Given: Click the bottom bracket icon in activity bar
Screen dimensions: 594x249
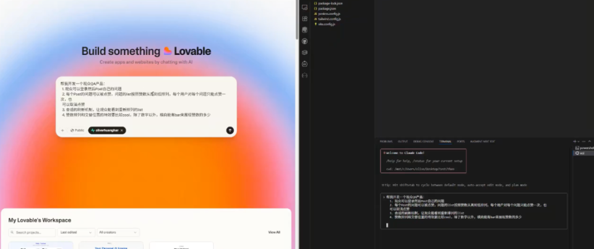Looking at the screenshot, I should pyautogui.click(x=304, y=75).
